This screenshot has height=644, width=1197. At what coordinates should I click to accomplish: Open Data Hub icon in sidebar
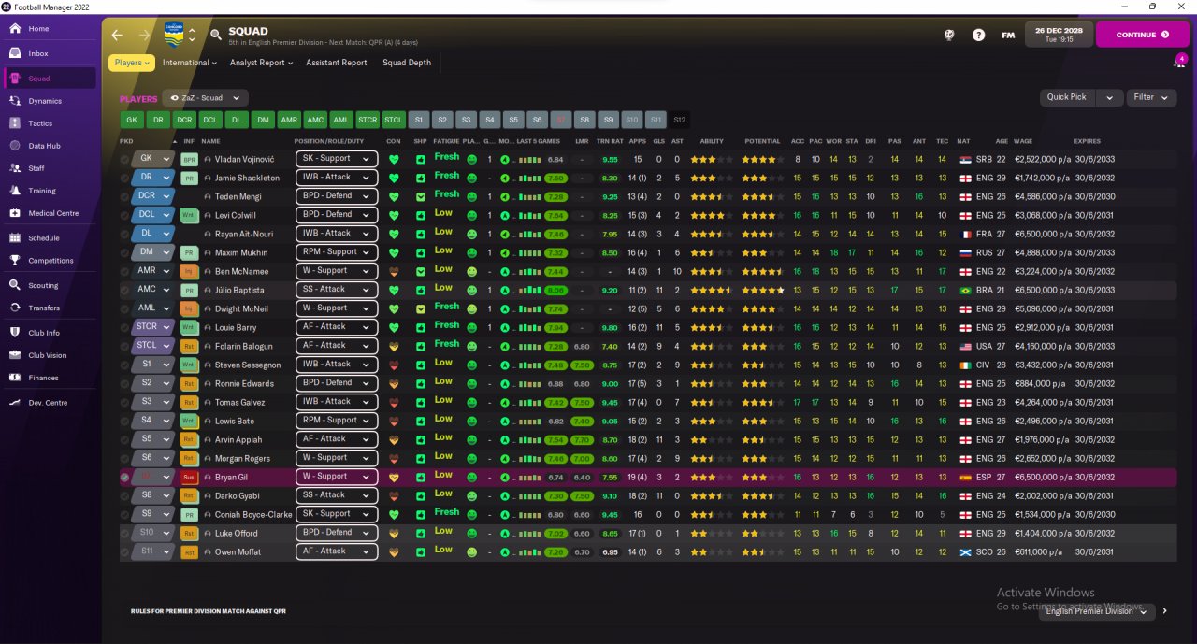15,146
